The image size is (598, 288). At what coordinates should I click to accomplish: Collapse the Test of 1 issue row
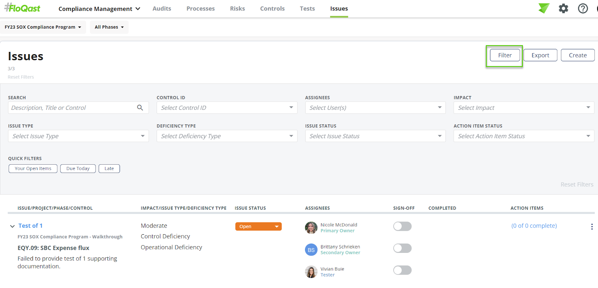[12, 226]
